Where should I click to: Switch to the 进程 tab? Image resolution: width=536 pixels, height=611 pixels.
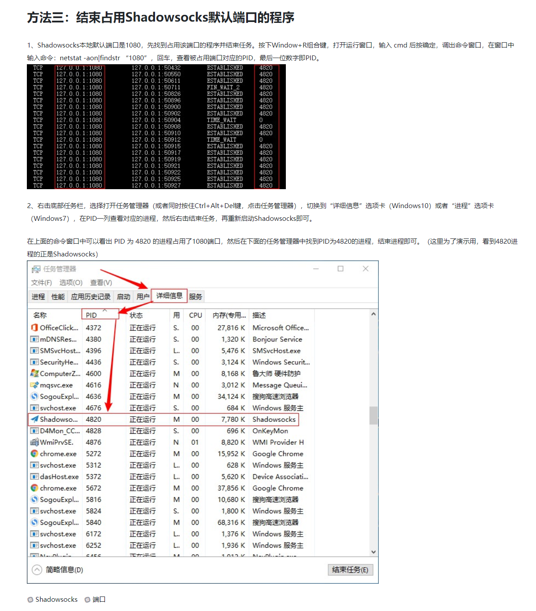38,296
